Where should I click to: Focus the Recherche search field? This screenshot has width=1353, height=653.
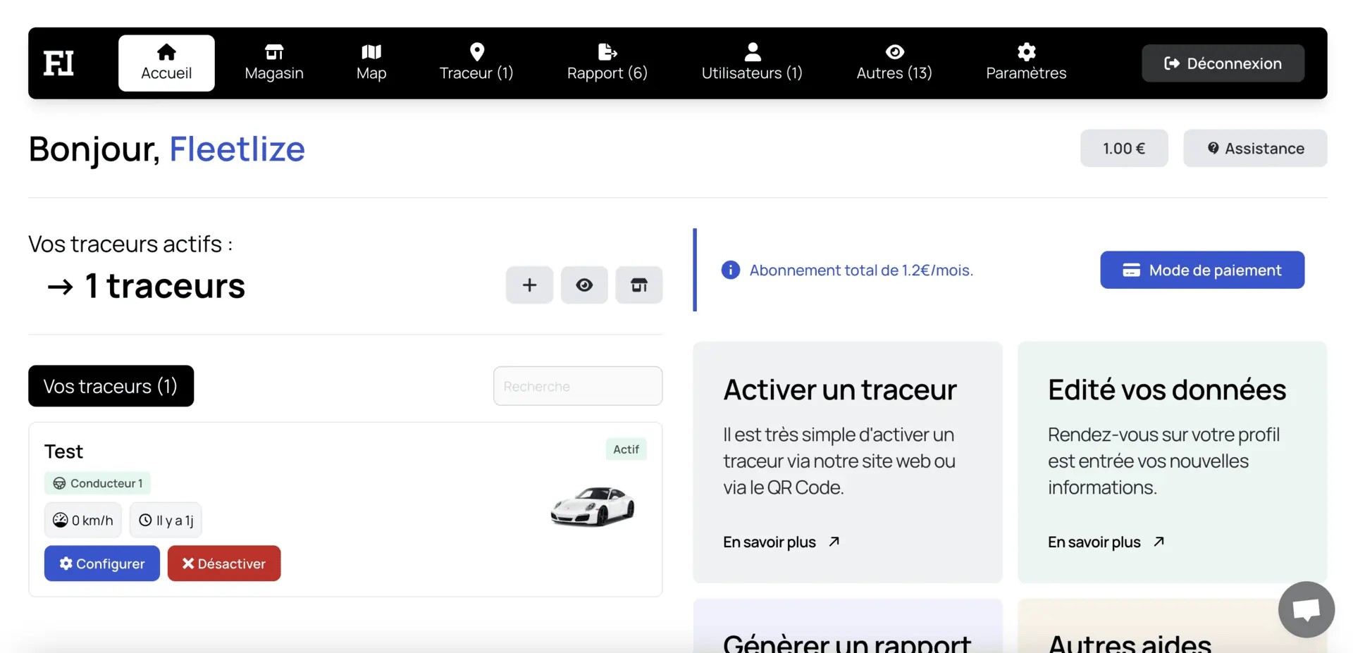click(x=578, y=386)
